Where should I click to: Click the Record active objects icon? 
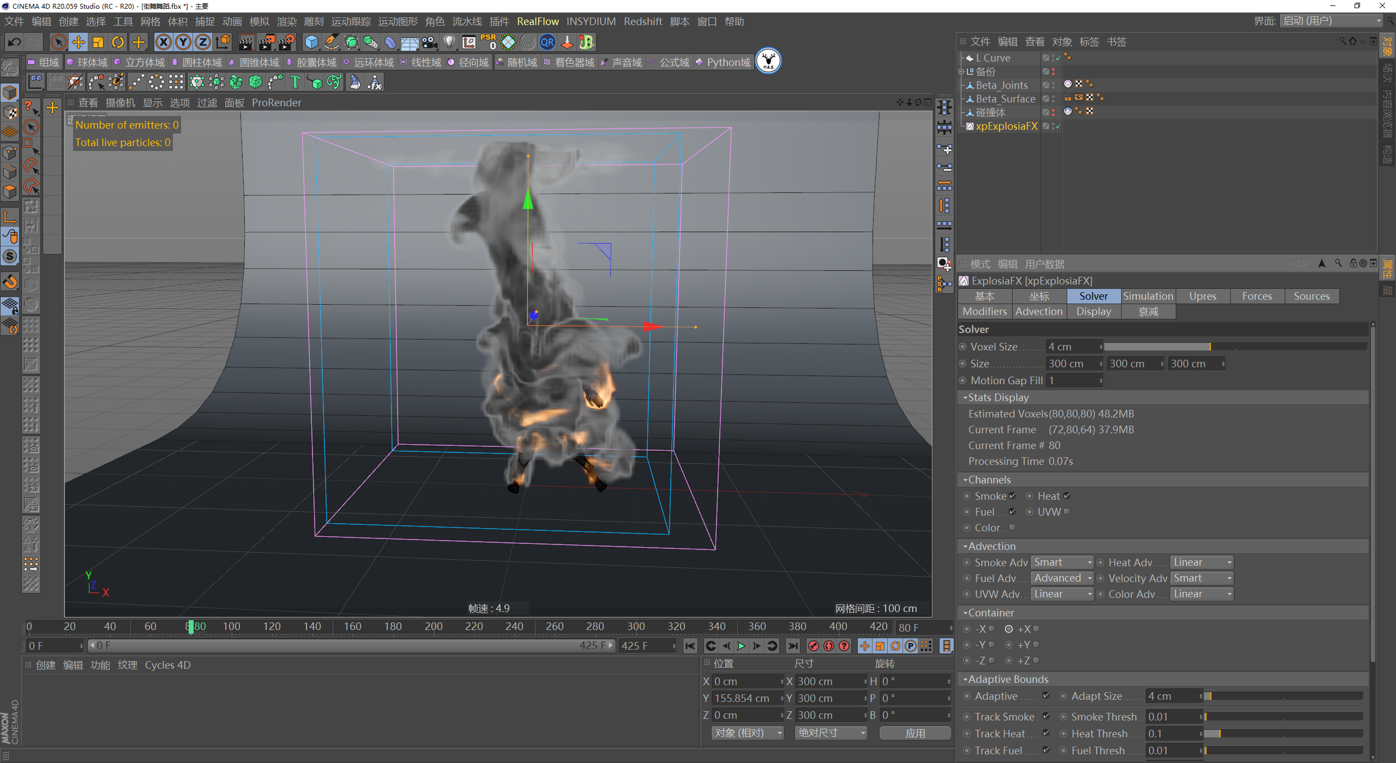click(x=814, y=646)
